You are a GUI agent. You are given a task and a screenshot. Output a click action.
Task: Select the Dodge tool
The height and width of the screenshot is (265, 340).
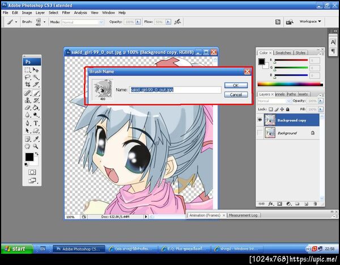coord(36,115)
